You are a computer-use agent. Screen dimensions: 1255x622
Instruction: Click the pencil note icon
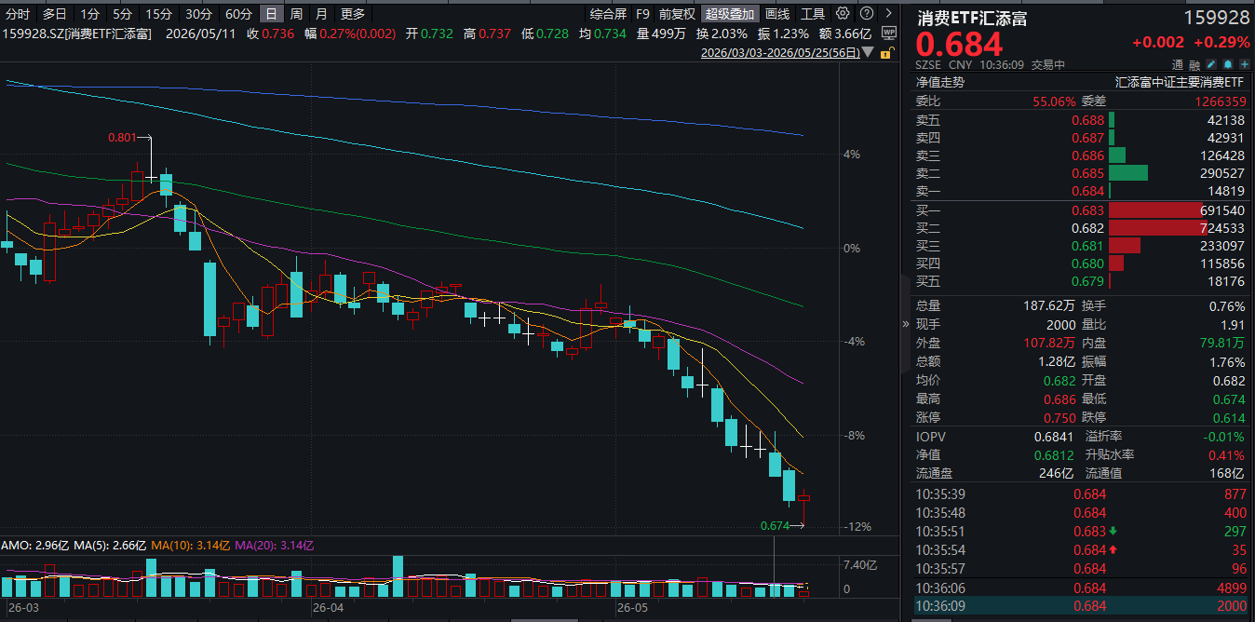point(1211,64)
